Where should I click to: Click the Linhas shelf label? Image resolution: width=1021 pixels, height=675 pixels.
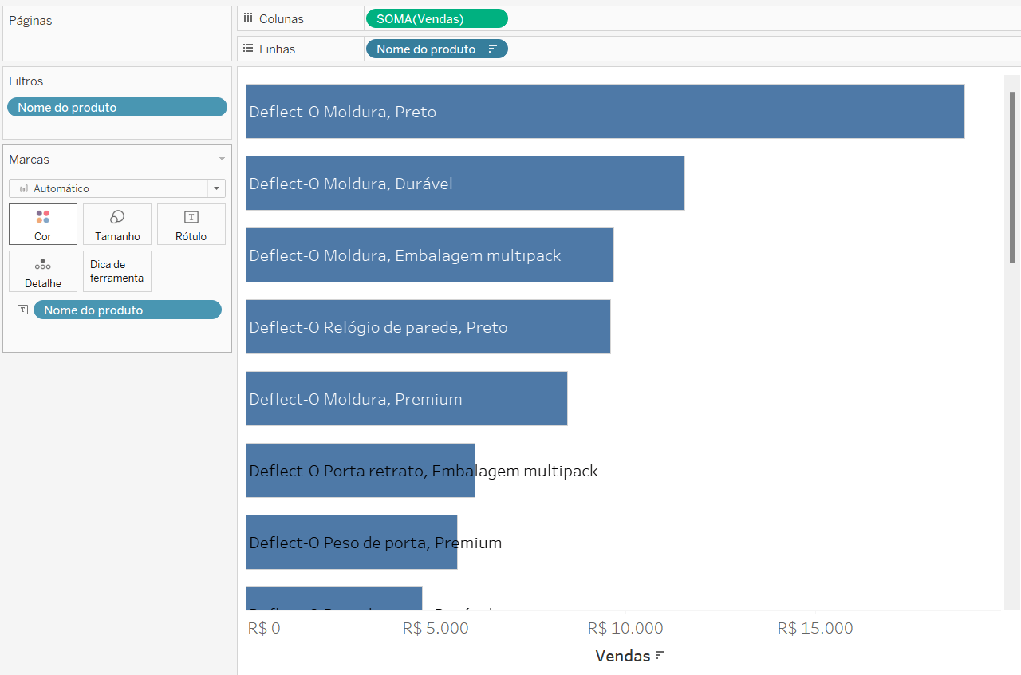point(277,49)
